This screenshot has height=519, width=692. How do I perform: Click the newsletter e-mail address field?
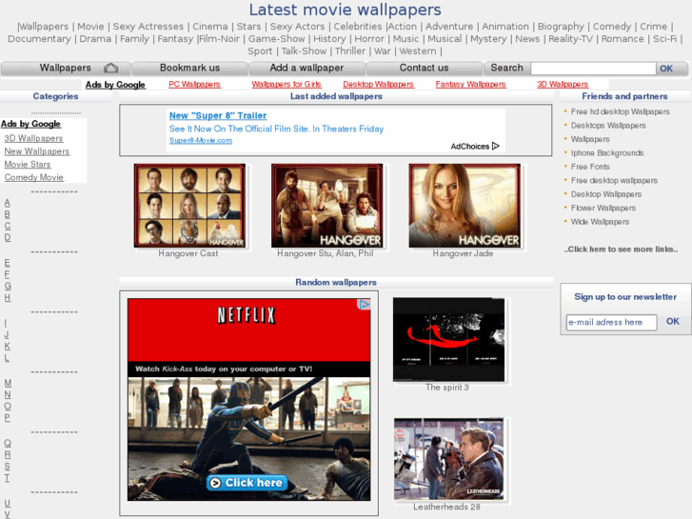click(x=611, y=322)
